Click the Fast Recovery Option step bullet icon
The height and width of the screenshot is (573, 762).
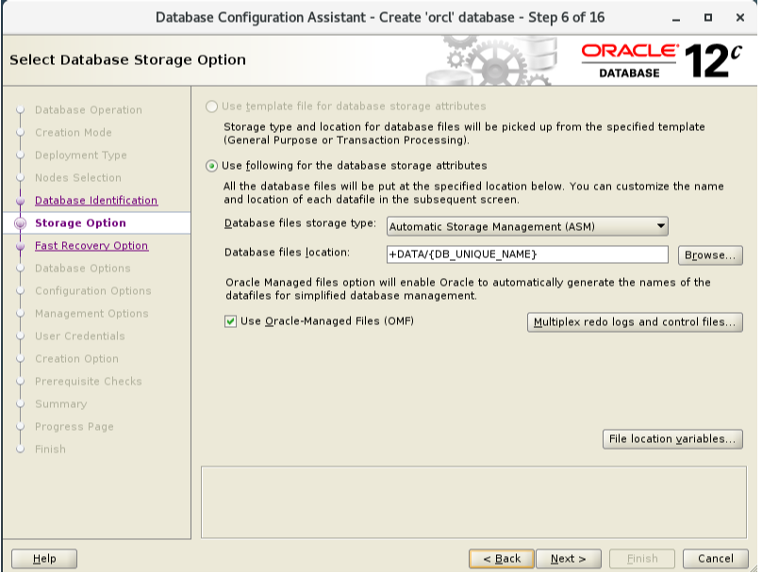click(21, 246)
